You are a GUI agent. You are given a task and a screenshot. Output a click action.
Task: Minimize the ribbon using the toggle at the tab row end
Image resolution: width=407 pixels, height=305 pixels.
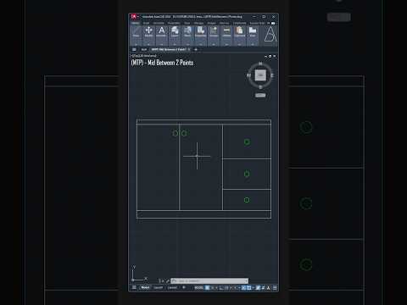[273, 23]
